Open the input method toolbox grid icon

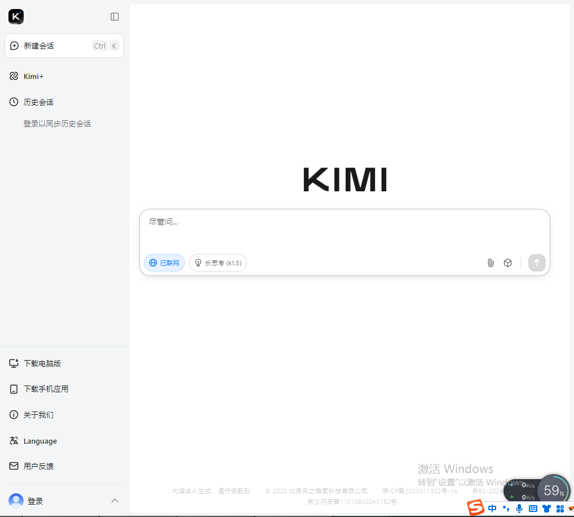(x=560, y=509)
